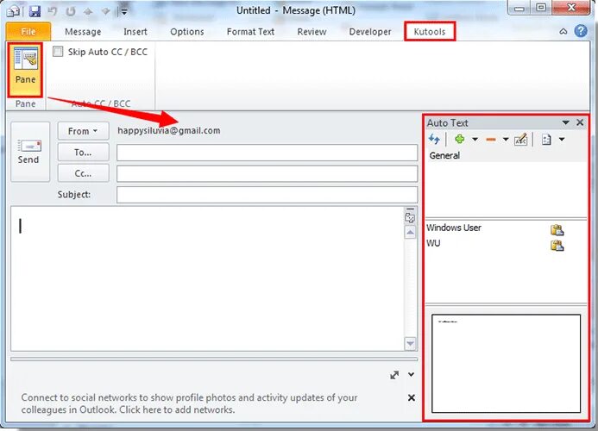Click inside the Subject field
The height and width of the screenshot is (431, 598).
pos(267,195)
